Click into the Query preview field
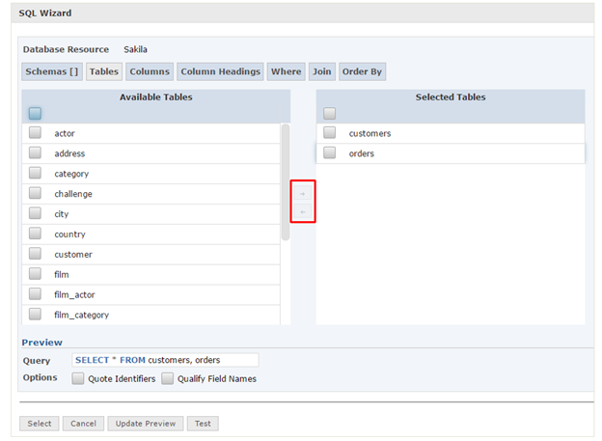This screenshot has width=602, height=441. pos(166,360)
